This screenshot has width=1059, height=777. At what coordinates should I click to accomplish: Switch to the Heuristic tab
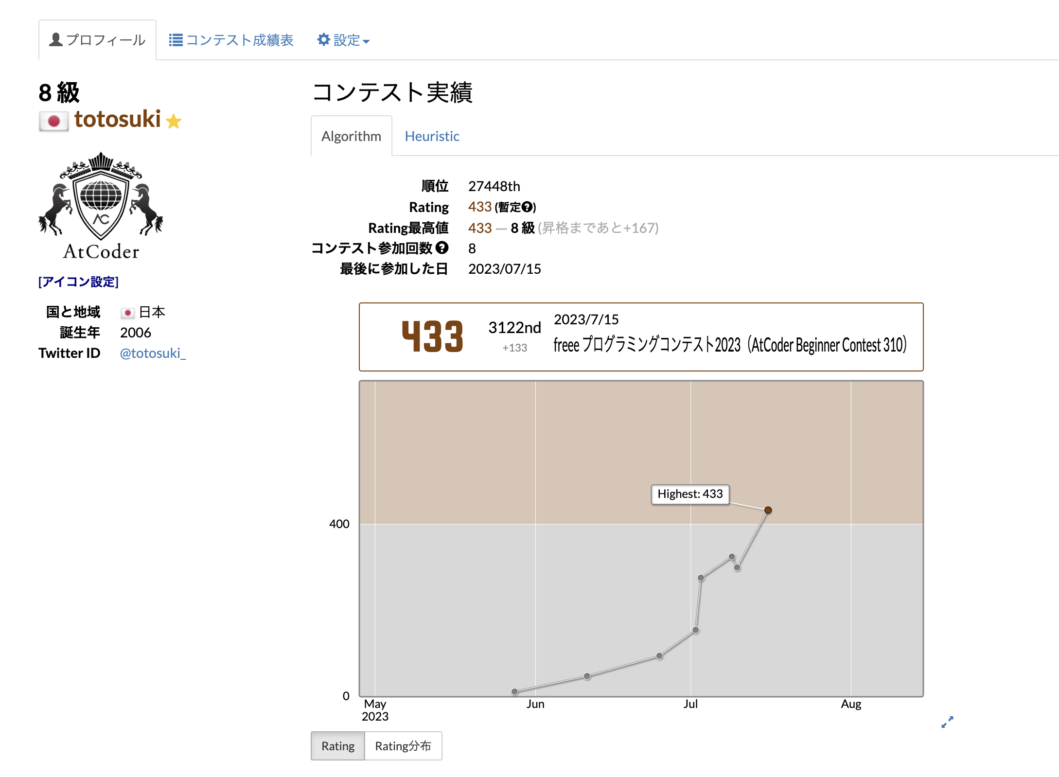pos(432,136)
